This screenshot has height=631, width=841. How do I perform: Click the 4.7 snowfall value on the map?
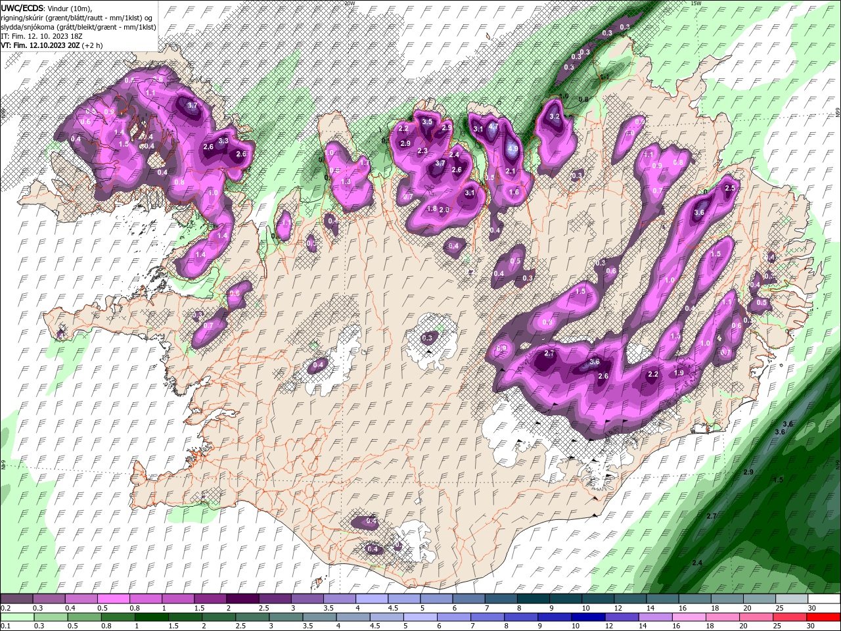point(494,127)
